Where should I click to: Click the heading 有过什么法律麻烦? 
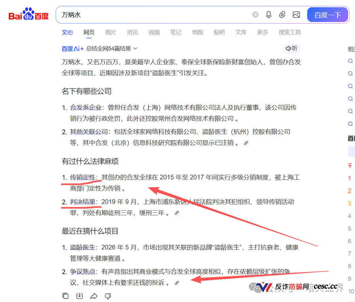[x=90, y=161]
